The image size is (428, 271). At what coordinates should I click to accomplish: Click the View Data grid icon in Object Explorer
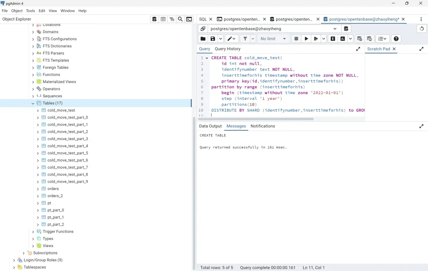[163, 19]
